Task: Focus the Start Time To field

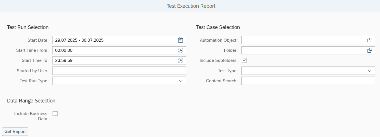Action: tap(114, 60)
